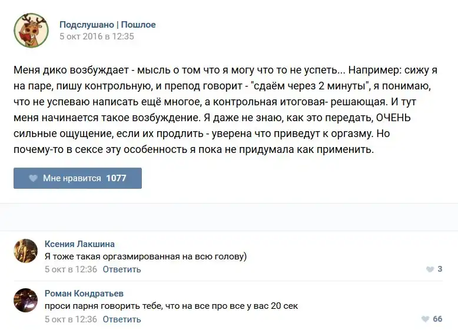This screenshot has height=330, width=458.
Task: Open the deer community avatar
Action: [31, 30]
